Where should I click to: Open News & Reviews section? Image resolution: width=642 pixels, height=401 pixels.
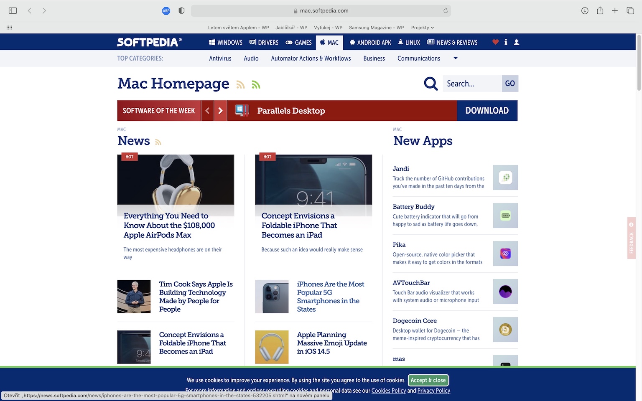coord(452,42)
